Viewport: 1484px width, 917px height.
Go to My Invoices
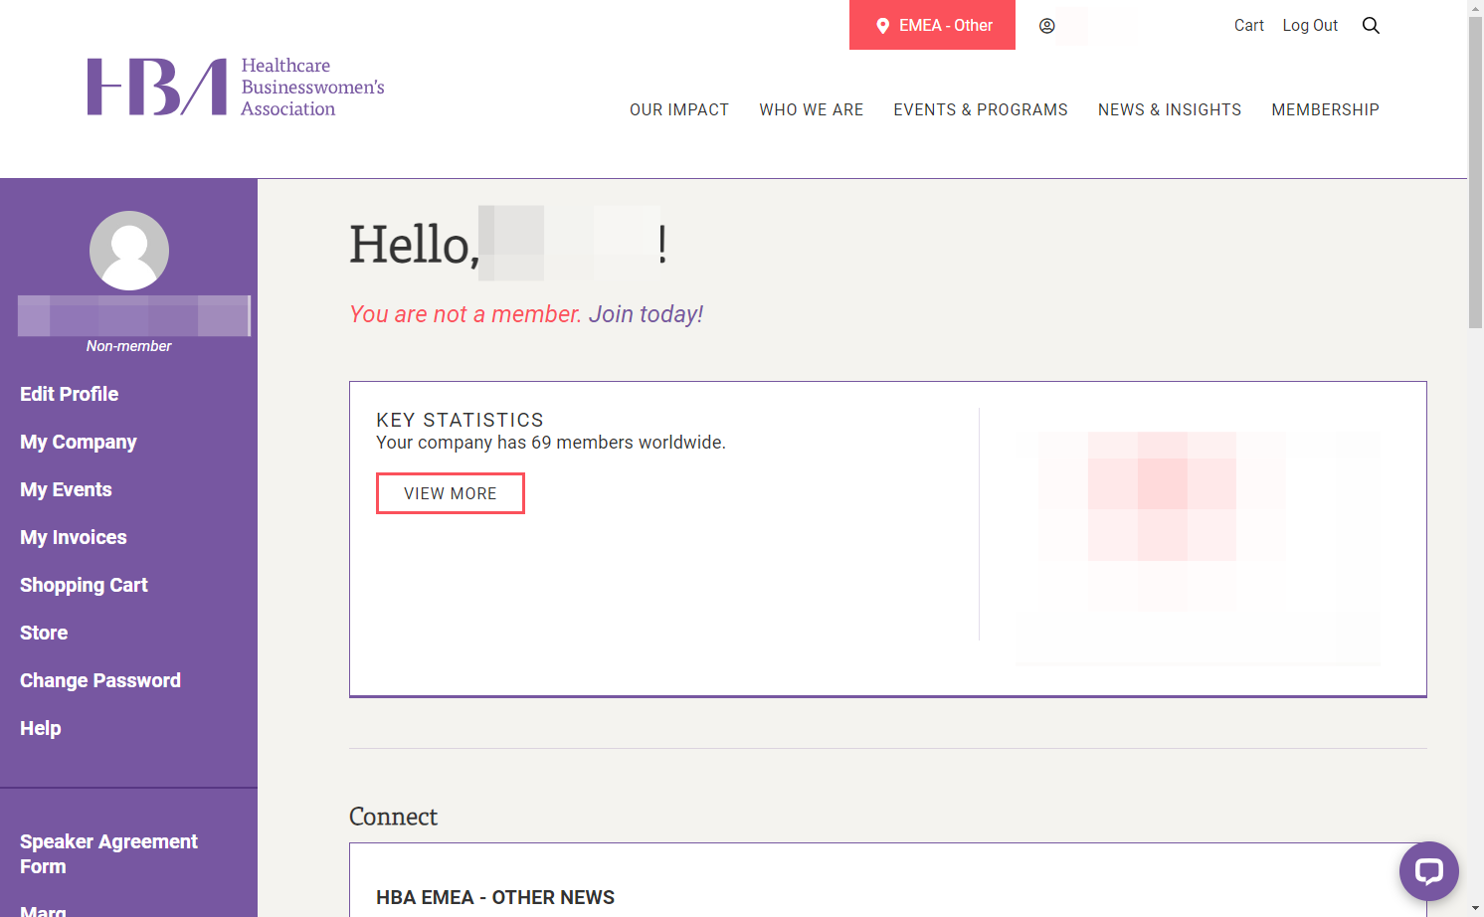pyautogui.click(x=73, y=537)
